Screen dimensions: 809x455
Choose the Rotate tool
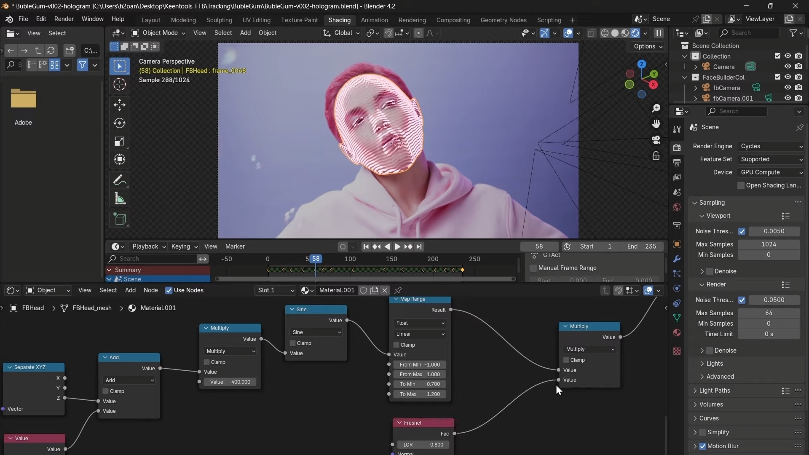[x=120, y=123]
